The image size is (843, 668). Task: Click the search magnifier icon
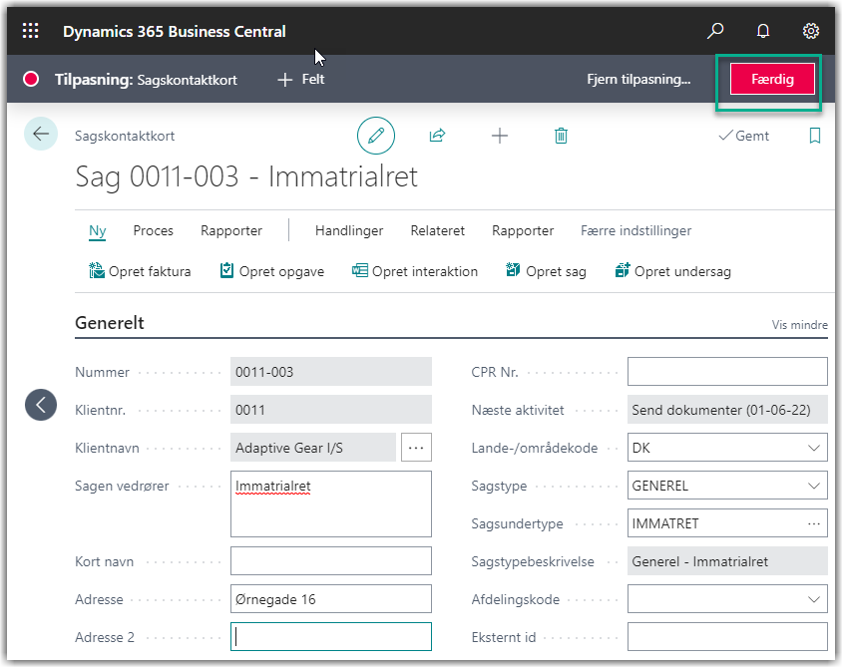[715, 31]
